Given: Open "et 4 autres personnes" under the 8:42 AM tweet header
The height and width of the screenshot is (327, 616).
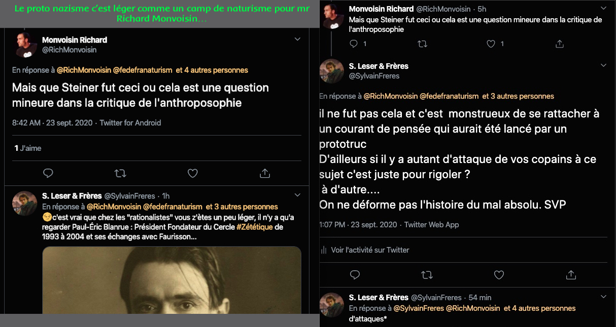Looking at the screenshot, I should (212, 70).
